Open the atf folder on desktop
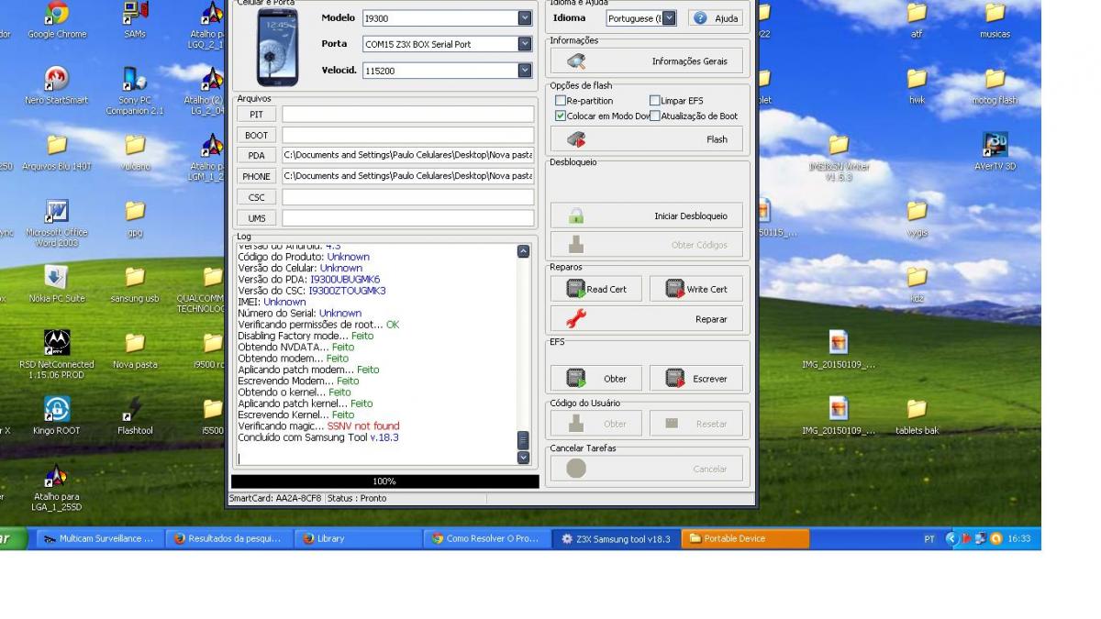Screen dimensions: 1101x619 [917, 20]
